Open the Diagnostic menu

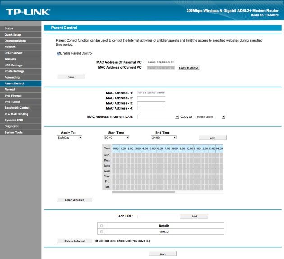(21, 126)
